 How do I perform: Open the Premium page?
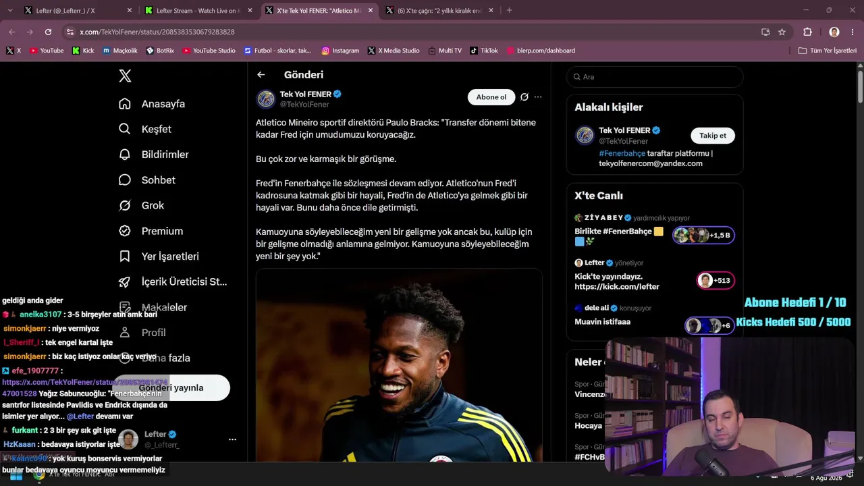coord(151,231)
